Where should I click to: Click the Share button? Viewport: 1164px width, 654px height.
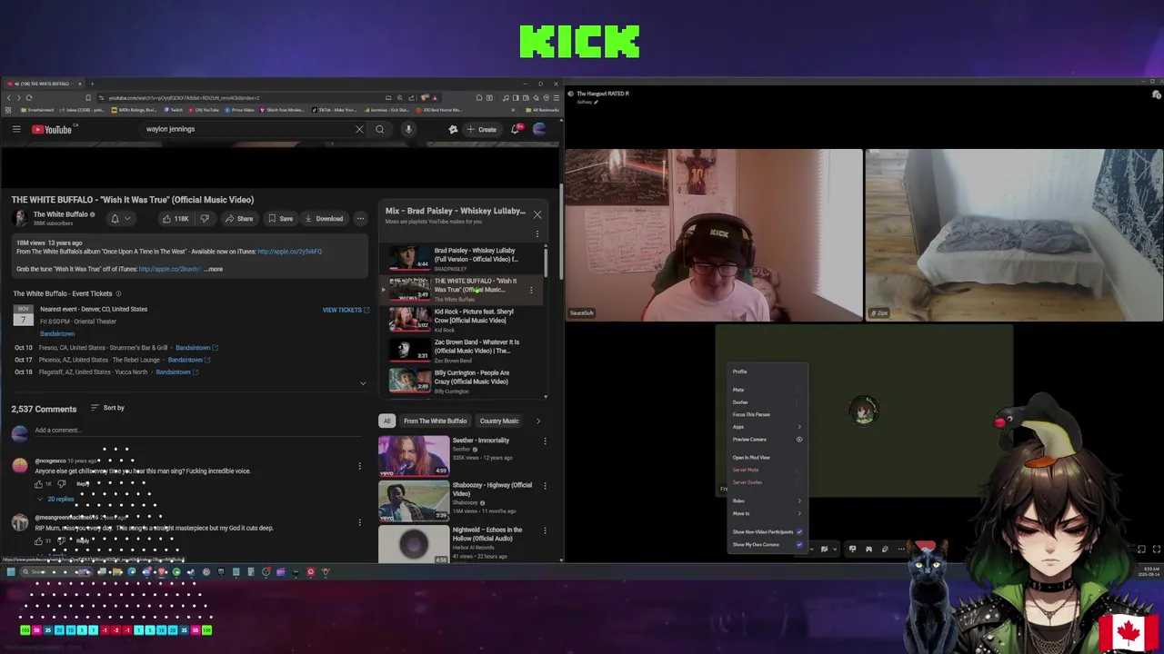(x=239, y=219)
